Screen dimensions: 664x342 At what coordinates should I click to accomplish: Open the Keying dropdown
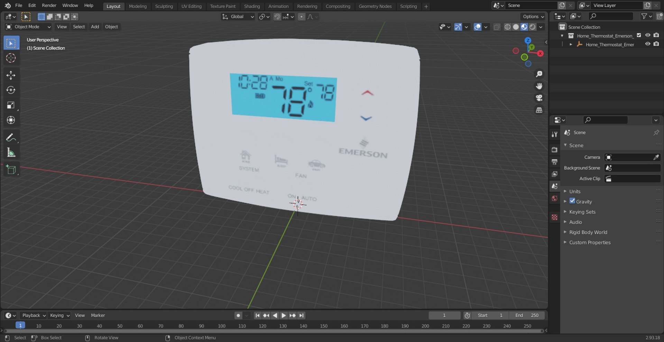(x=59, y=315)
